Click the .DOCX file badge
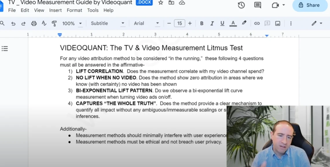The image size is (330, 167). [x=144, y=3]
